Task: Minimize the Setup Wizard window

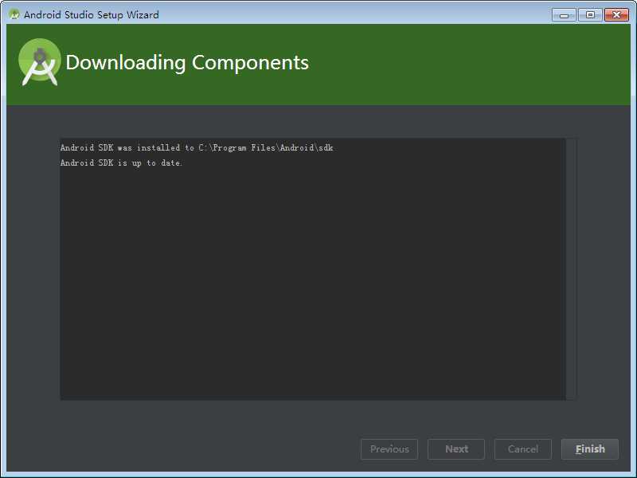Action: (x=564, y=15)
